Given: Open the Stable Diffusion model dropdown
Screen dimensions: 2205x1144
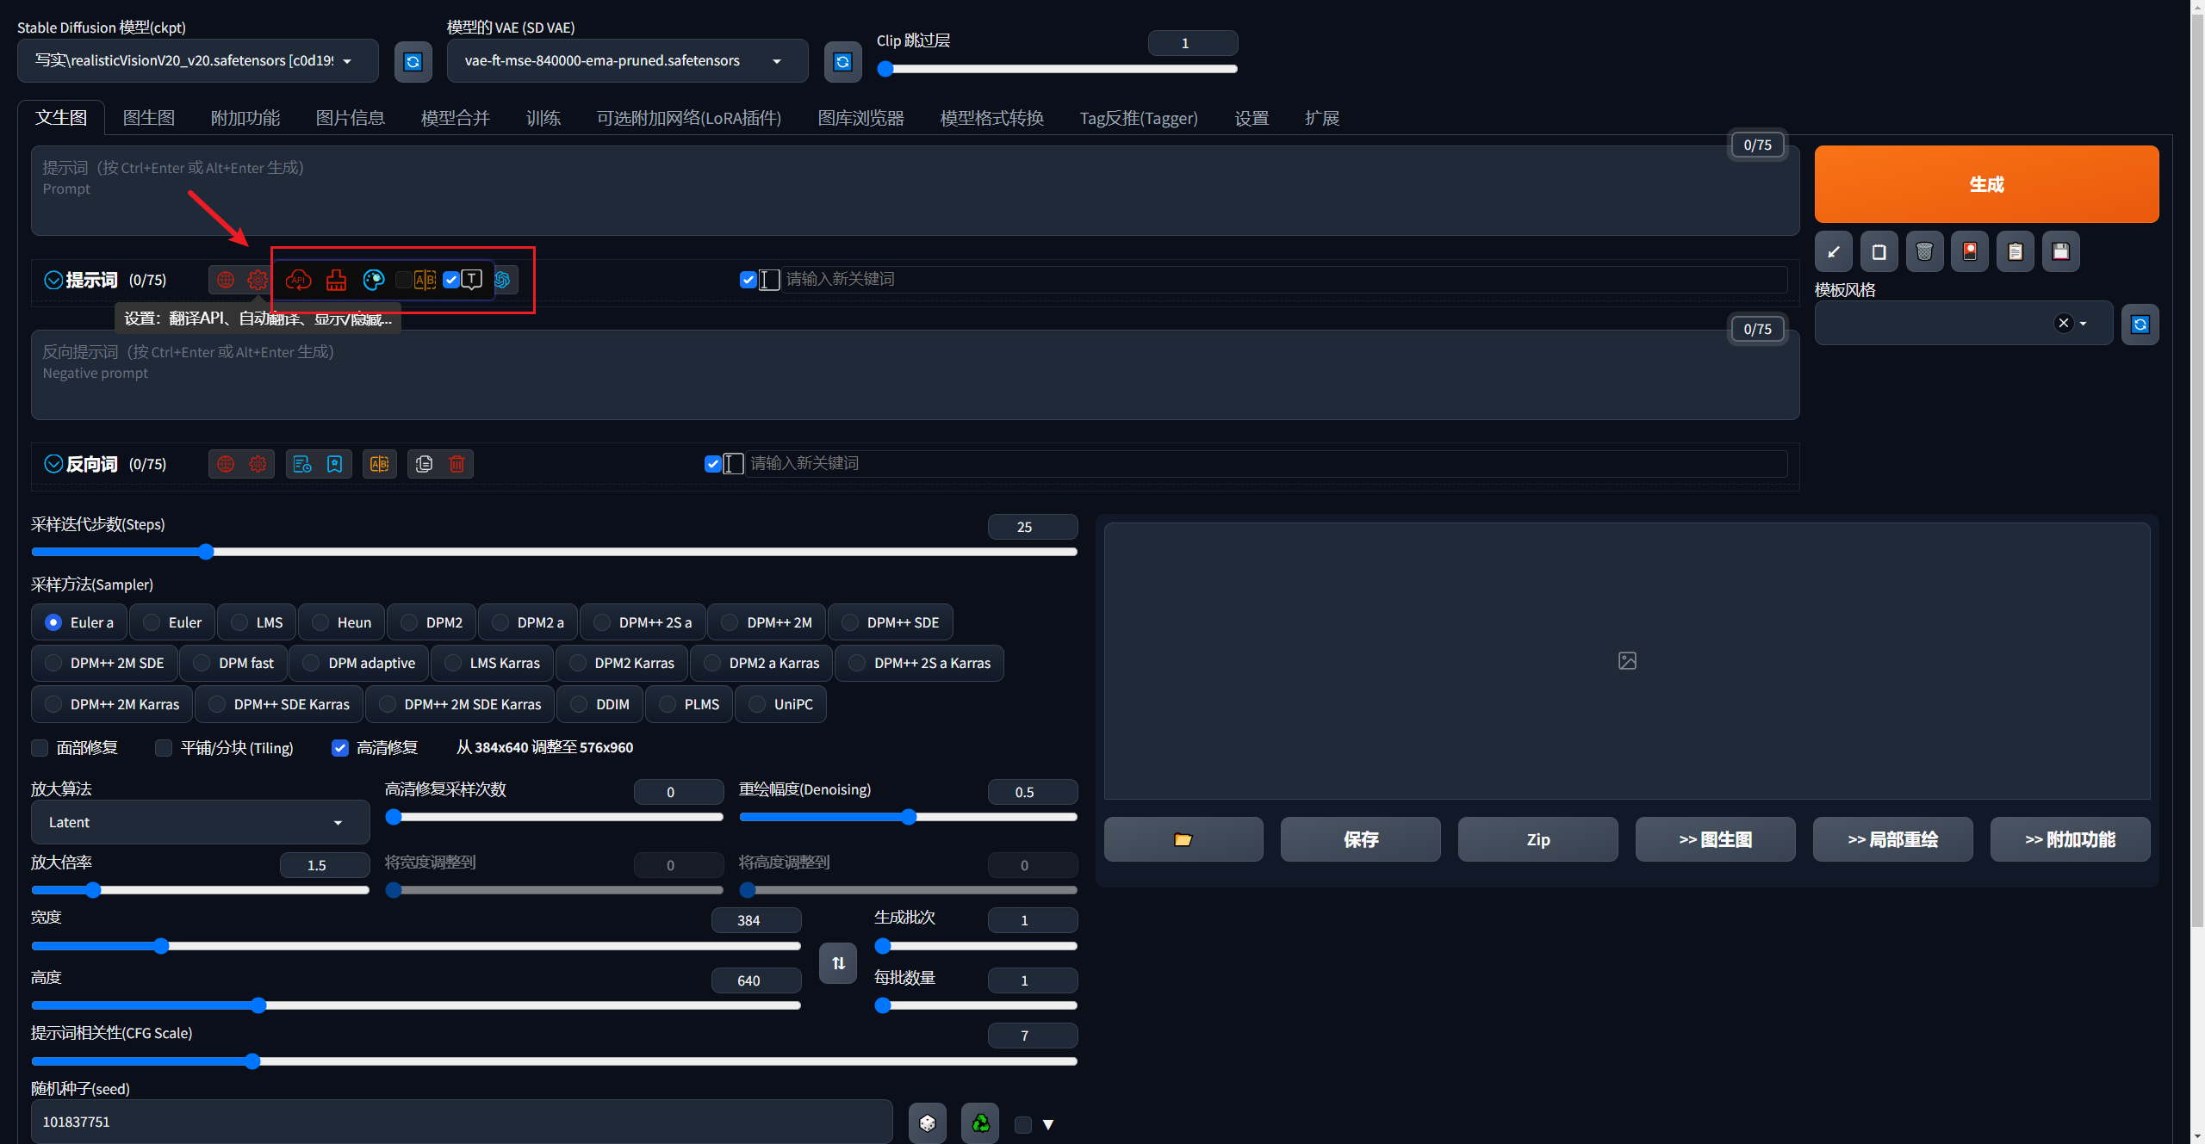Looking at the screenshot, I should (197, 61).
